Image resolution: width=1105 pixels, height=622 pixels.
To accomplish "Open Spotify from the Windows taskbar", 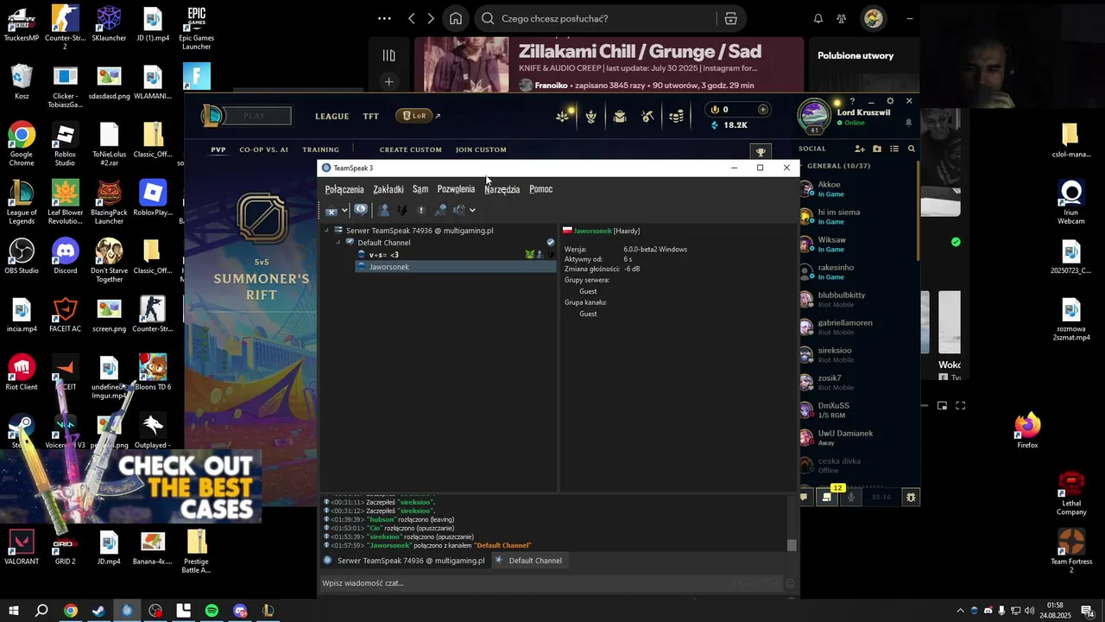I will tap(212, 611).
